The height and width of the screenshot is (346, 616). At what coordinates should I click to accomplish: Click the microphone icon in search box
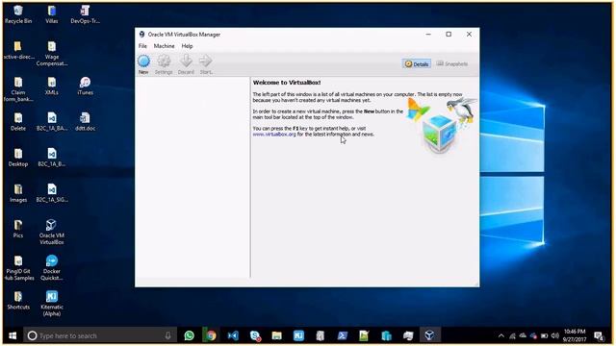tap(167, 335)
